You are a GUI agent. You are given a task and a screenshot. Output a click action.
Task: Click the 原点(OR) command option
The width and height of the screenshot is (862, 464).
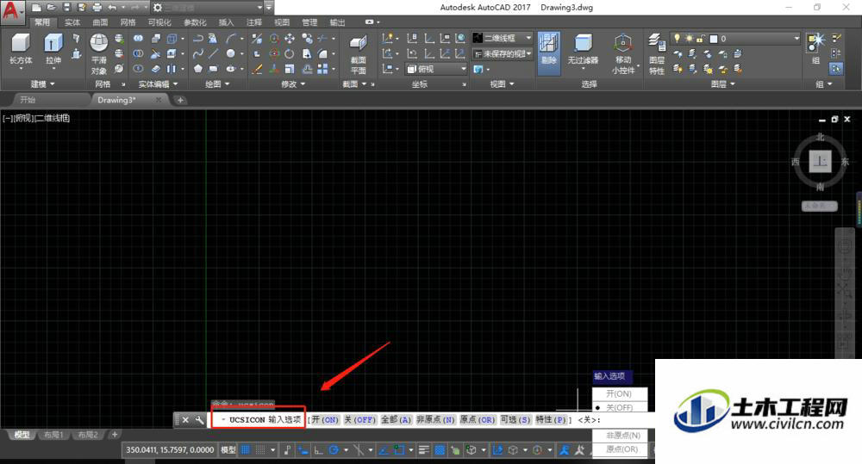[478, 419]
